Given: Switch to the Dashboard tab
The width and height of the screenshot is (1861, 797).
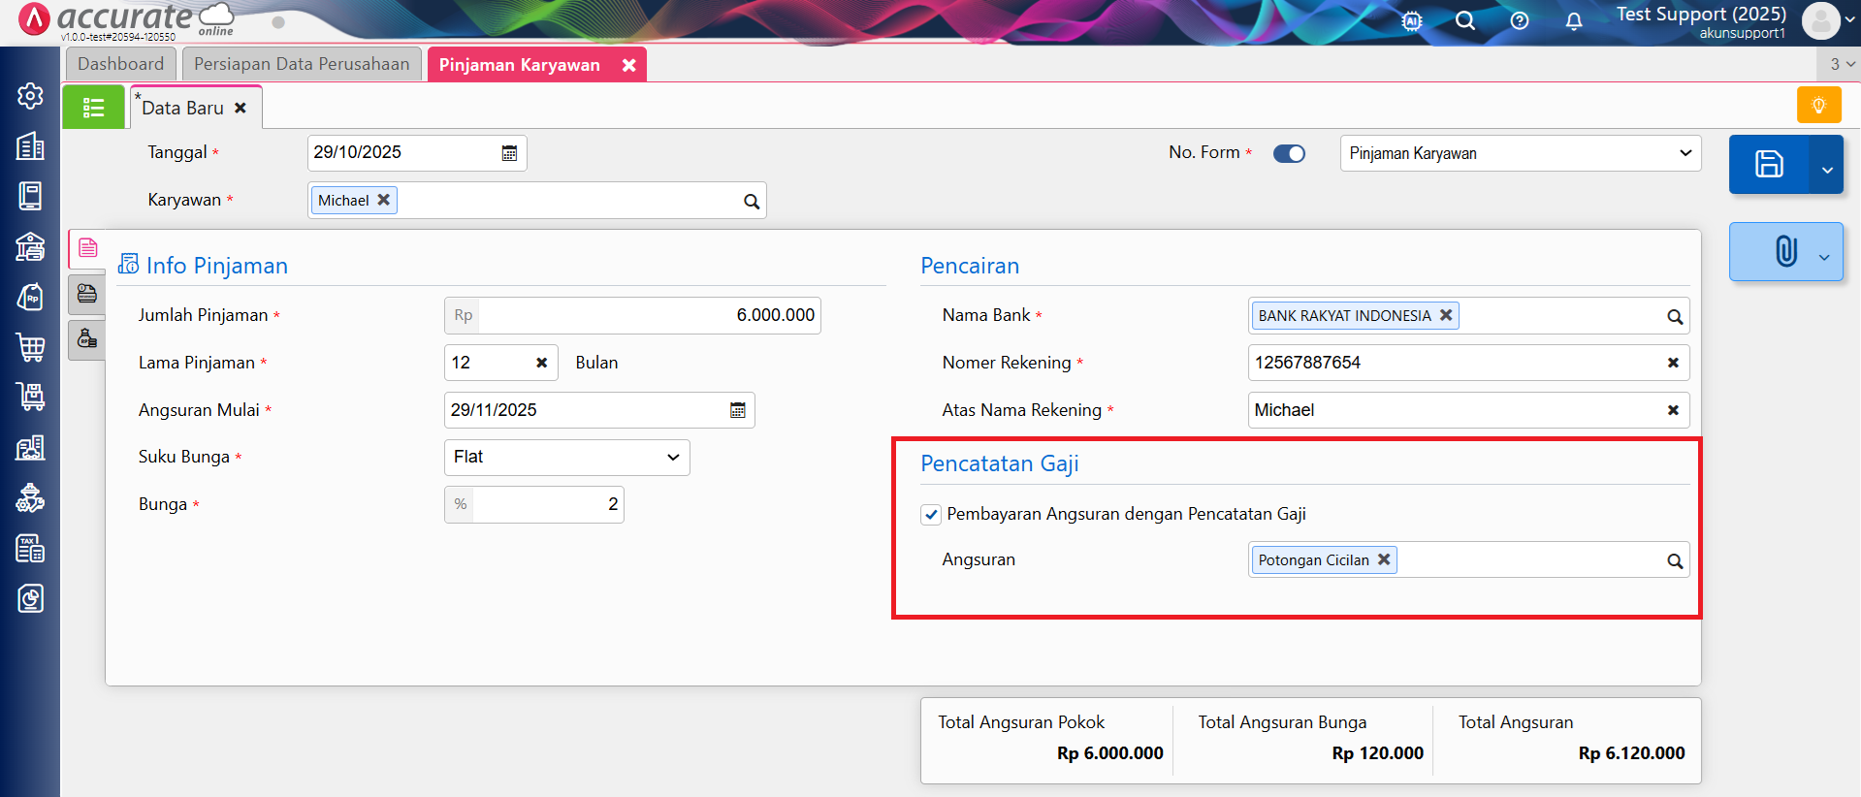Looking at the screenshot, I should [x=120, y=64].
